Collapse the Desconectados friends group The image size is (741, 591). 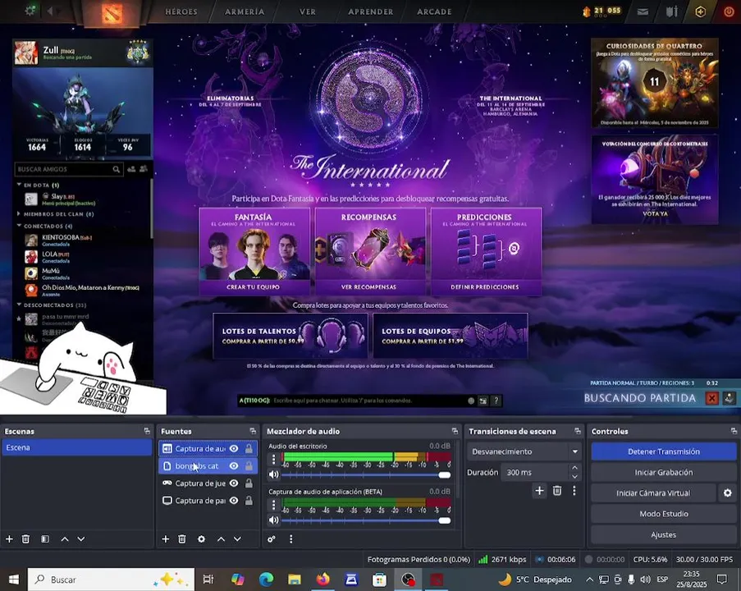[x=19, y=305]
